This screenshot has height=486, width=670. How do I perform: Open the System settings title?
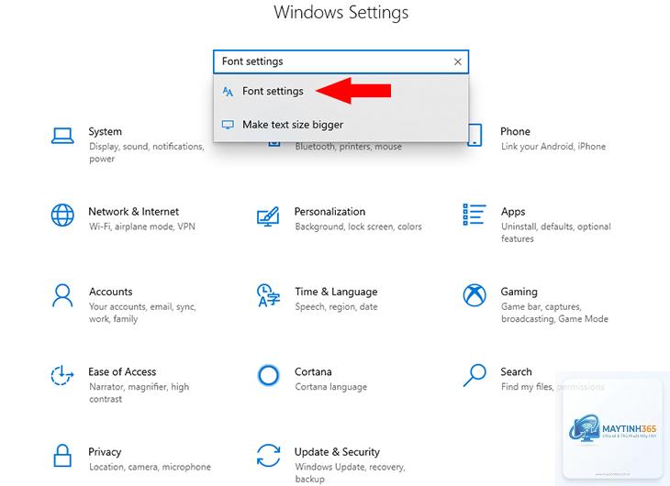(106, 131)
